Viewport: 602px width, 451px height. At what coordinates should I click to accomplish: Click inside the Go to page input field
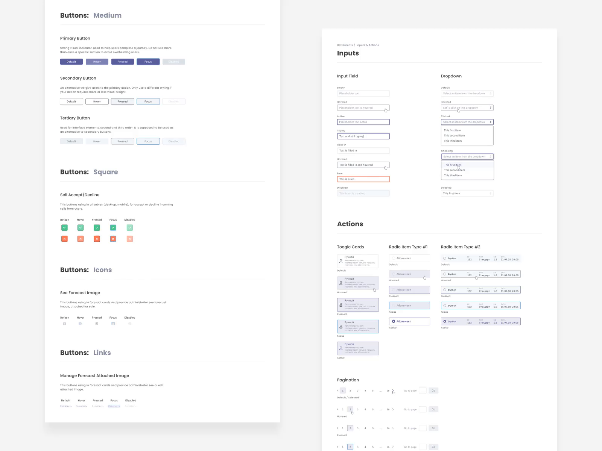click(423, 390)
